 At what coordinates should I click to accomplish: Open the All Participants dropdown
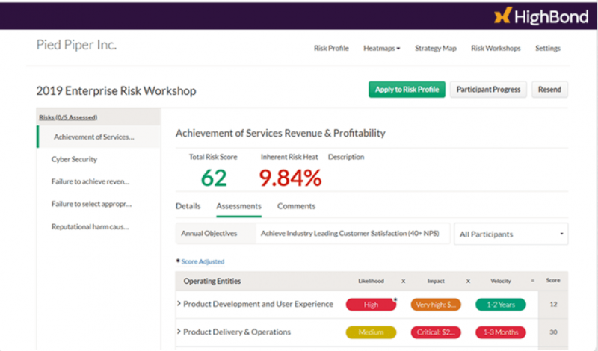(x=511, y=234)
